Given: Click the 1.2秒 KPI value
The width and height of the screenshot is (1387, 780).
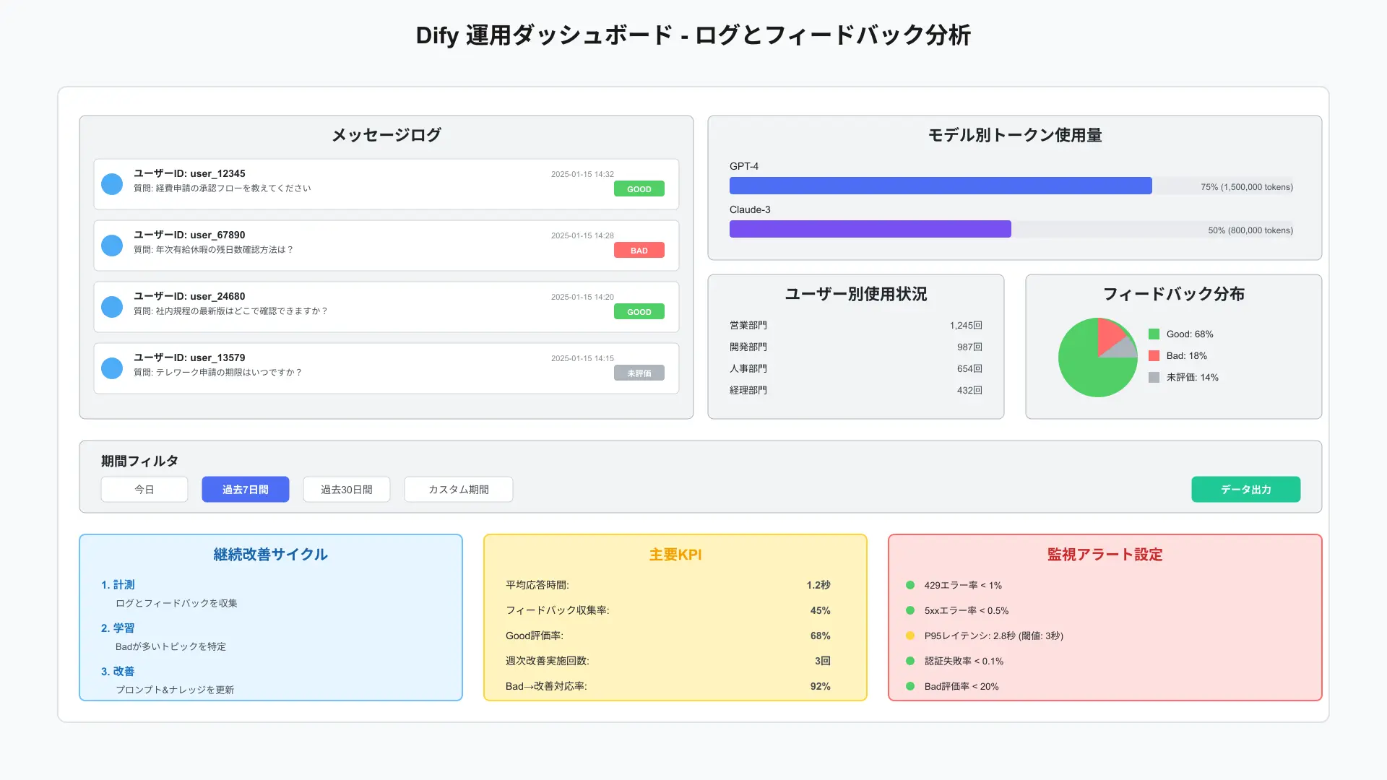Looking at the screenshot, I should 818,585.
